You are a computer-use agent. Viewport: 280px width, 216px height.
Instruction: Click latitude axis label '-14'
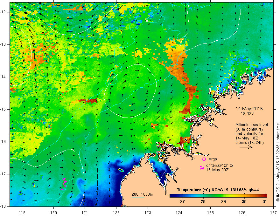pyautogui.click(x=3, y=77)
